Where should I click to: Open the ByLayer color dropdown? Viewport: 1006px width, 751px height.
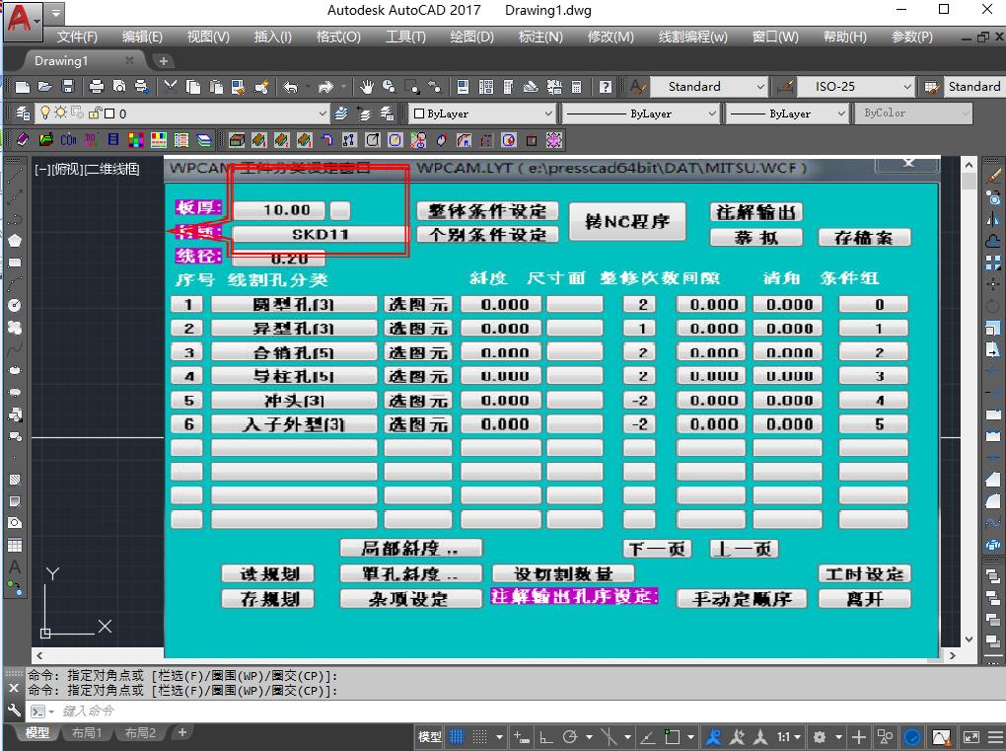click(x=482, y=113)
